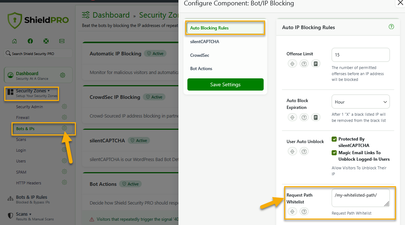
Task: Open the Auto Block Expiration dropdown
Action: click(x=360, y=101)
